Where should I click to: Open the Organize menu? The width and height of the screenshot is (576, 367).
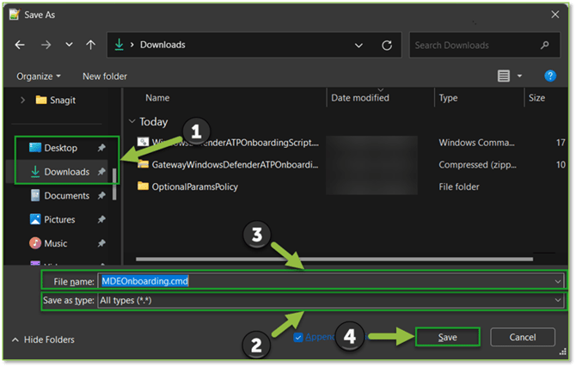click(39, 76)
